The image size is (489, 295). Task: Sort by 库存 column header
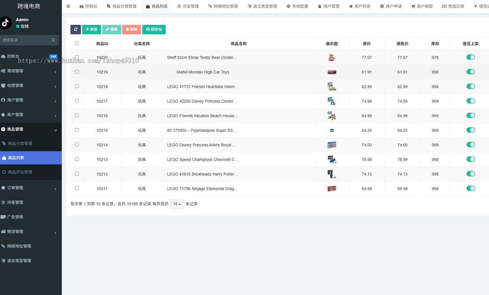pos(435,44)
